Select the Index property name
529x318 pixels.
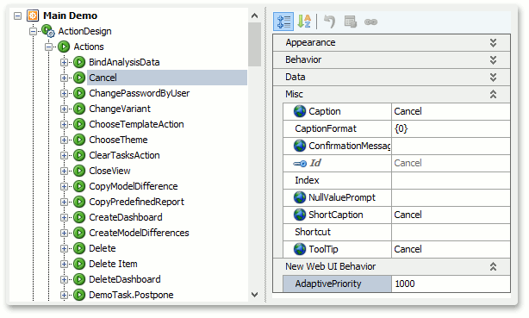pyautogui.click(x=307, y=180)
